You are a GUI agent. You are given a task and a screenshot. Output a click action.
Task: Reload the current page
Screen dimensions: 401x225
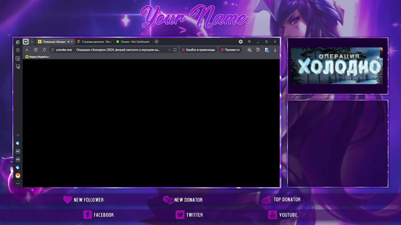pos(44,50)
